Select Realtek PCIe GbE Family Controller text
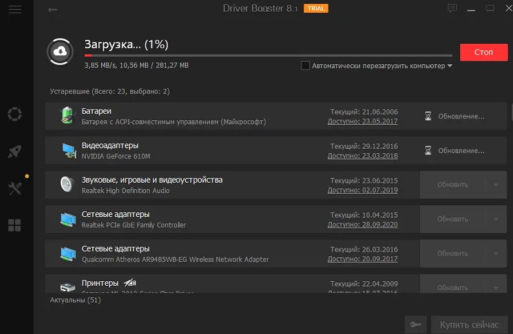Image resolution: width=513 pixels, height=334 pixels. click(134, 225)
